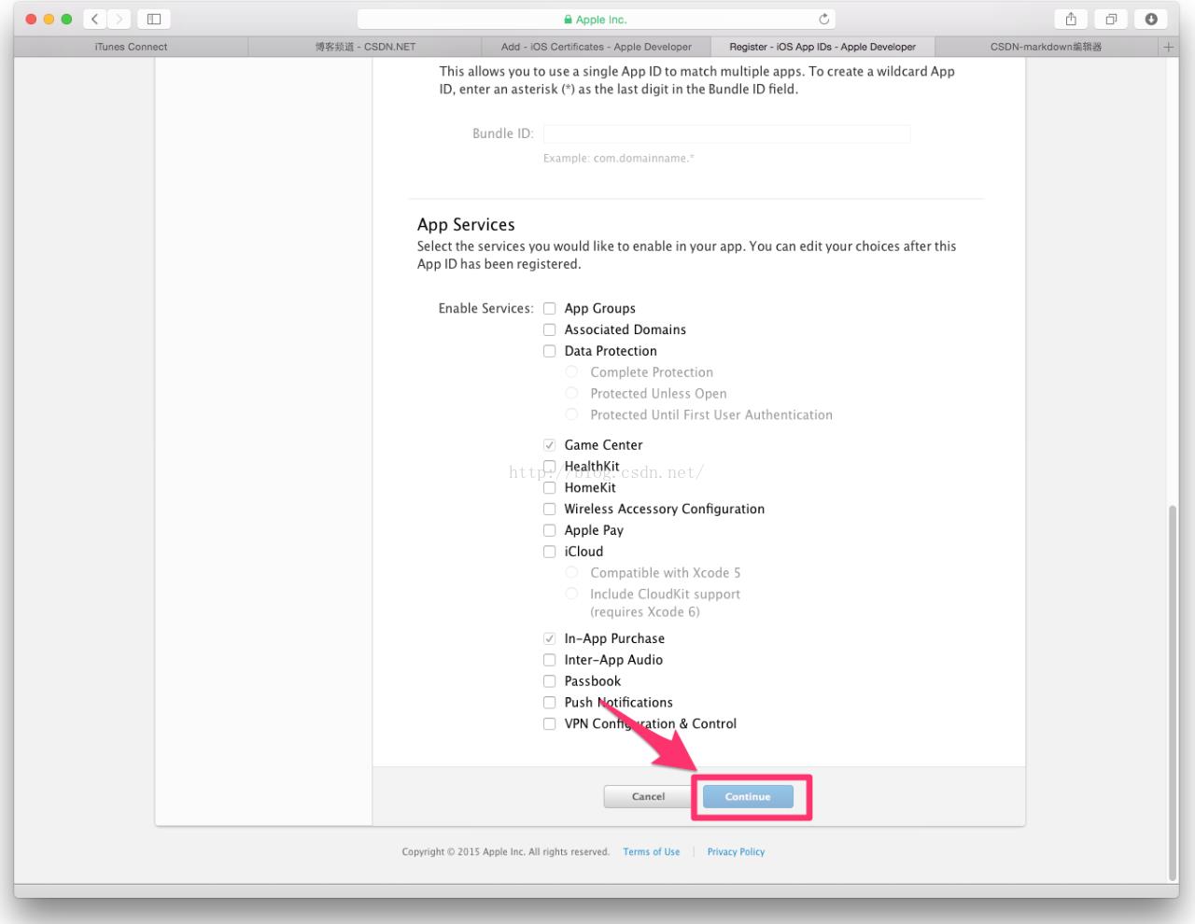Go forward with Safari's forward arrow
Viewport: 1195px width, 924px height.
point(119,19)
